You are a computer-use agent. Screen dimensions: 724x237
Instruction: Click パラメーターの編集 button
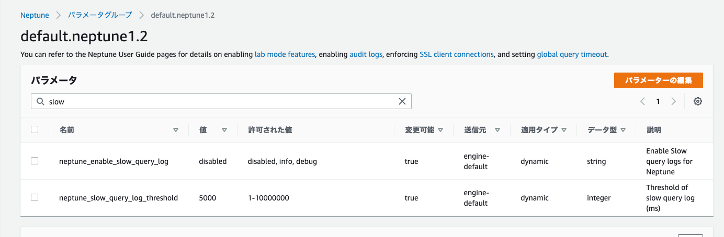(x=659, y=80)
